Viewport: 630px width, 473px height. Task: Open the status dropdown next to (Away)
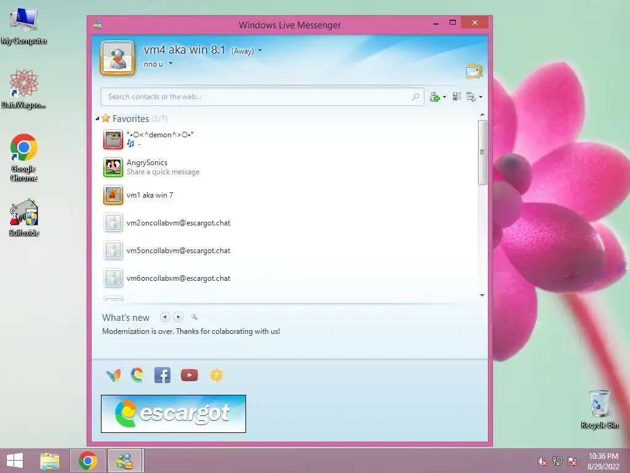[x=260, y=51]
